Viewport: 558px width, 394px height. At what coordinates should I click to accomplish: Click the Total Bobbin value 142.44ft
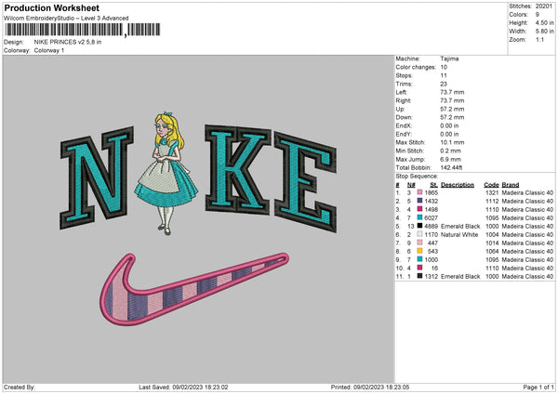(x=452, y=167)
